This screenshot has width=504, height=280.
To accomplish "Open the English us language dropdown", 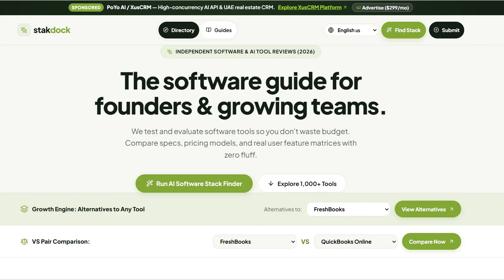I will [x=351, y=30].
